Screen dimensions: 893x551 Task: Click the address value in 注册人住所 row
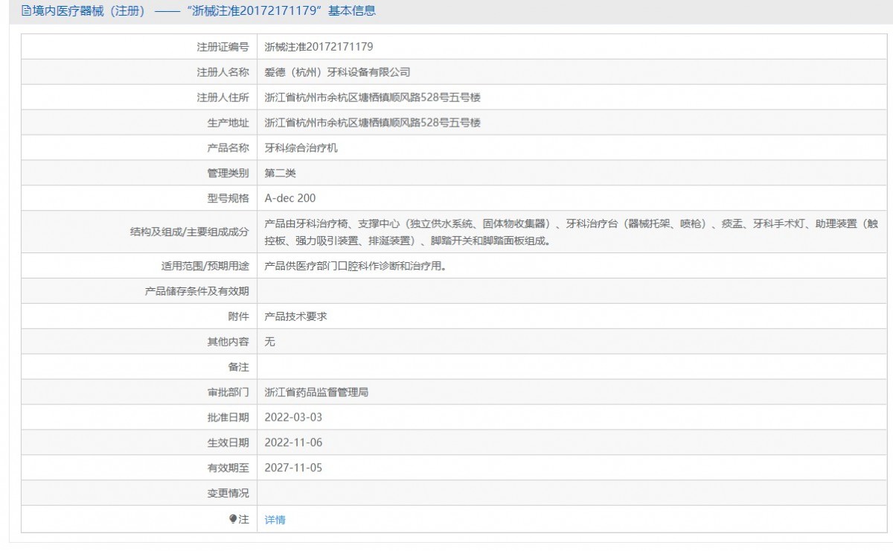(x=373, y=98)
